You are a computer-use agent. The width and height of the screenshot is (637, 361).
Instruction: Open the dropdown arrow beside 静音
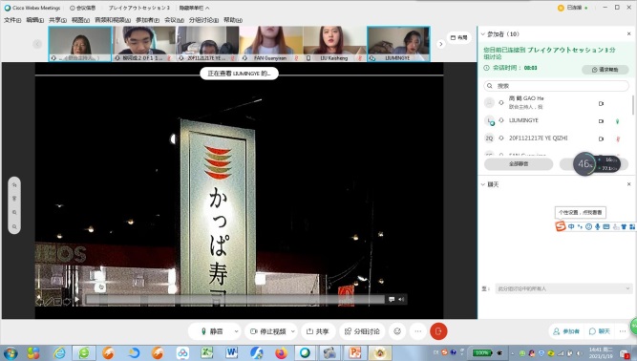pos(236,331)
